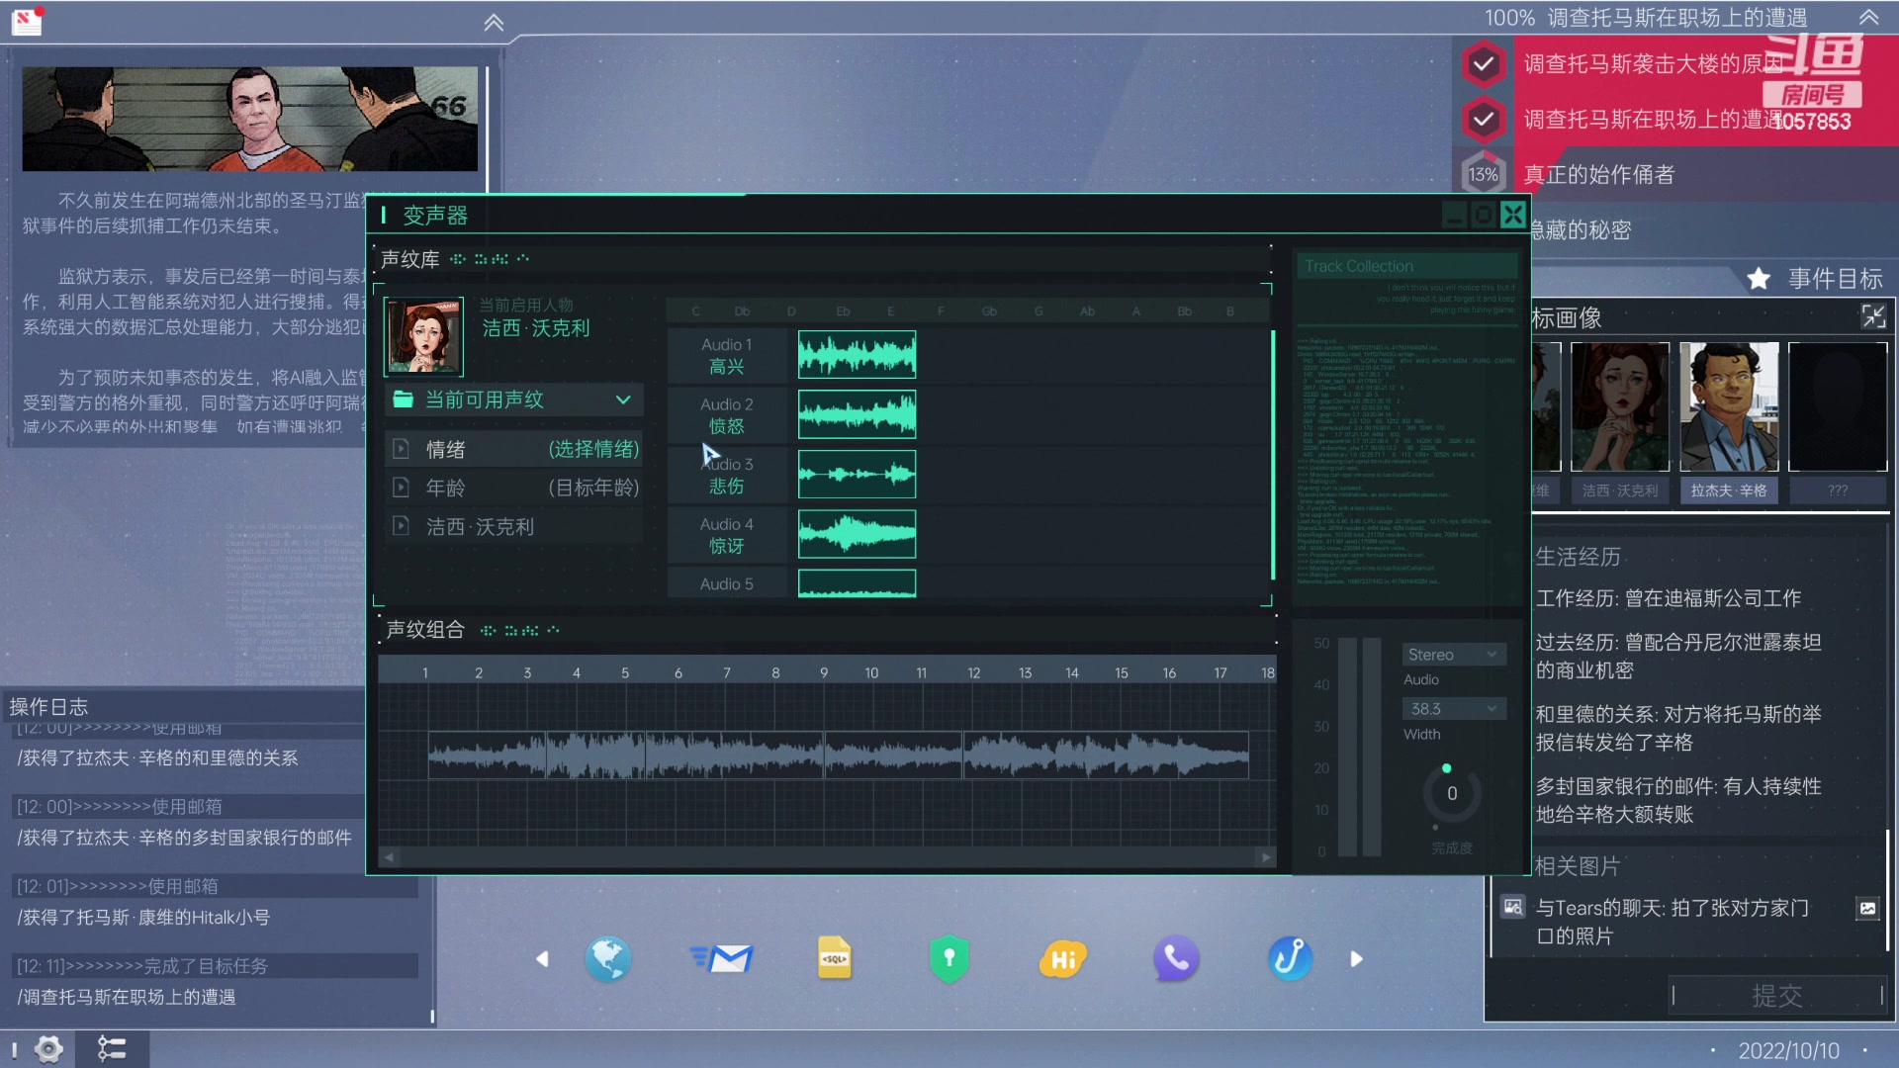Screen dimensions: 1899x1068
Task: Open log entry 获得了托马斯·康维的Hitalk小号
Action: pos(143,918)
